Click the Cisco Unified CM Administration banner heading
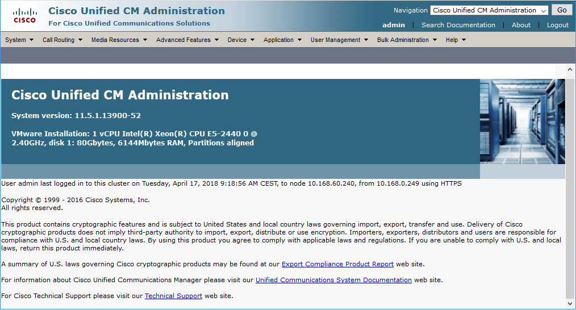 coord(120,95)
